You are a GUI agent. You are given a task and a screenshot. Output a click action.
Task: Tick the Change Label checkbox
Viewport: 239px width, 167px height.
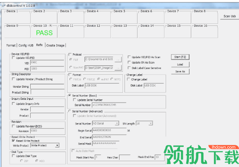pos(128,79)
